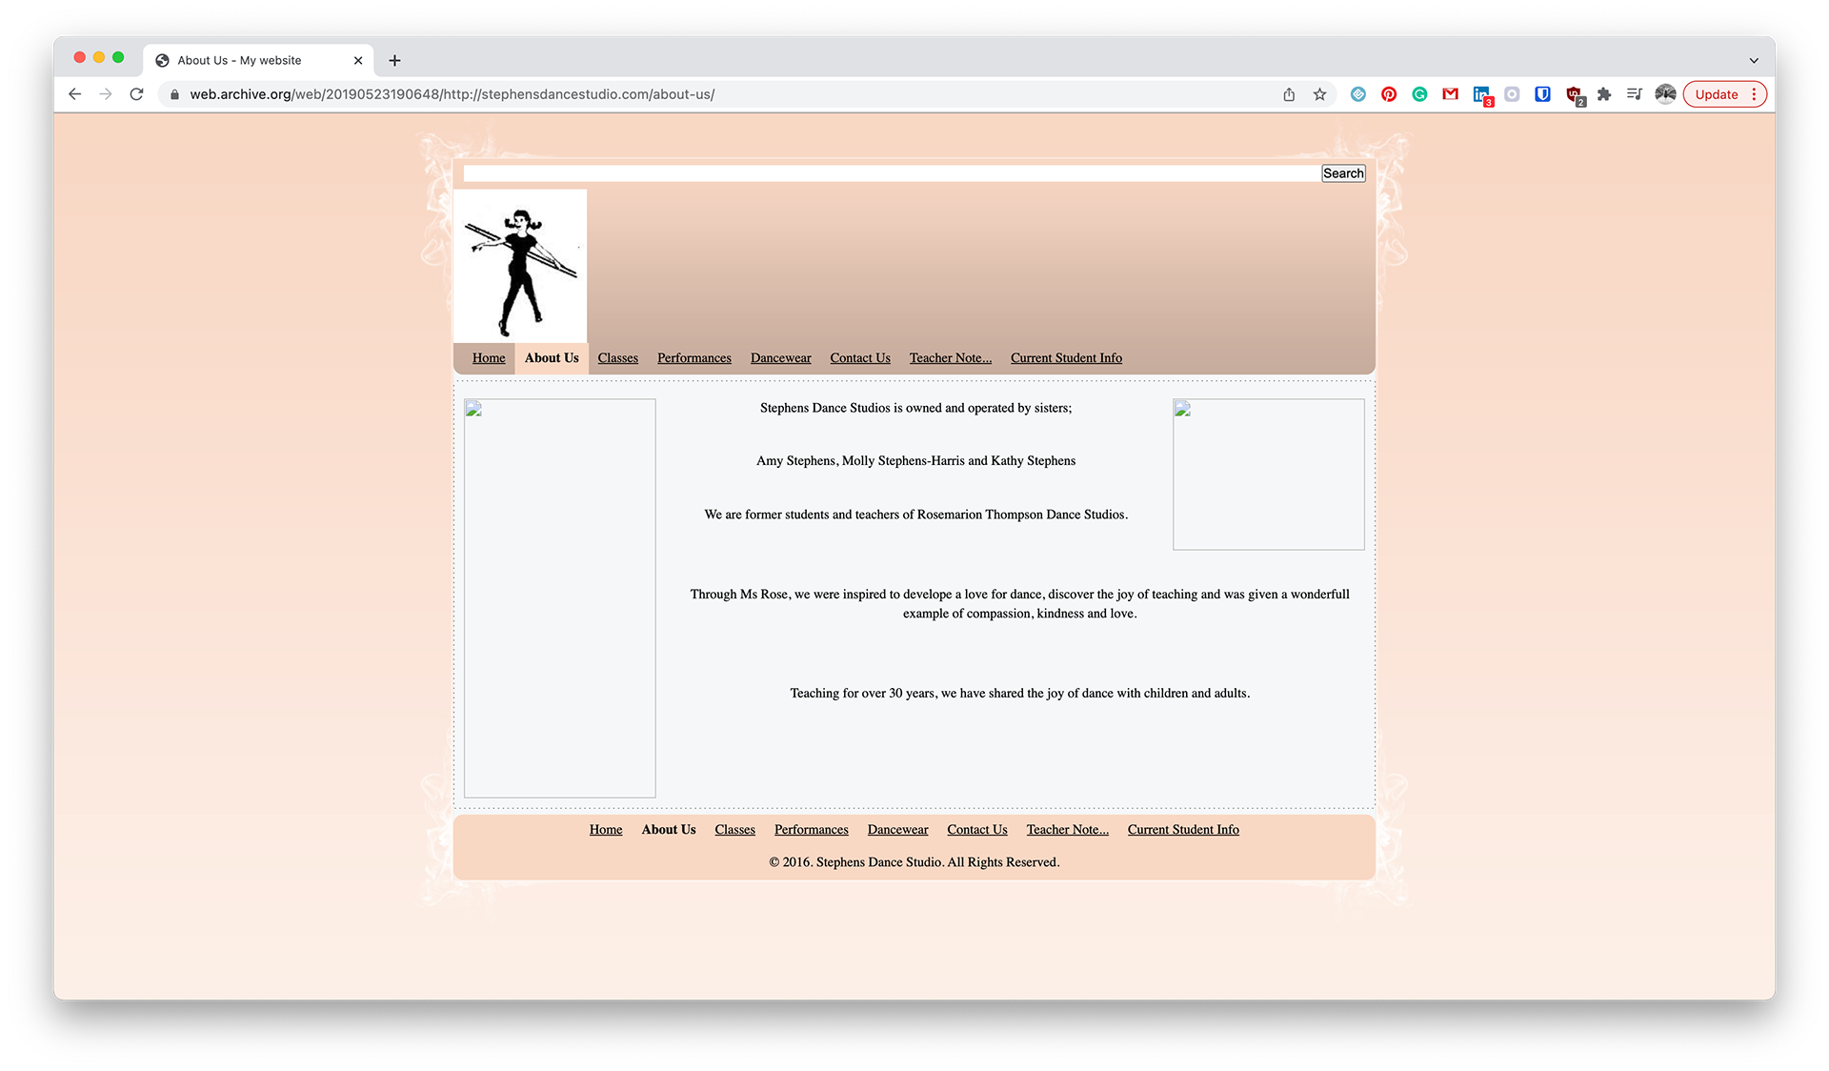Open the LinkedIn extension icon
The image size is (1829, 1071).
(x=1481, y=94)
